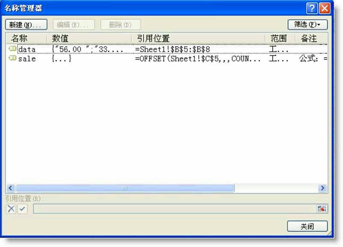Click the icon beside the data name
343x247 pixels.
12,49
